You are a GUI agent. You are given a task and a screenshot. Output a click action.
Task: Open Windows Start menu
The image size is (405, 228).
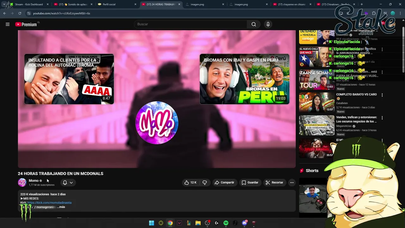click(152, 223)
